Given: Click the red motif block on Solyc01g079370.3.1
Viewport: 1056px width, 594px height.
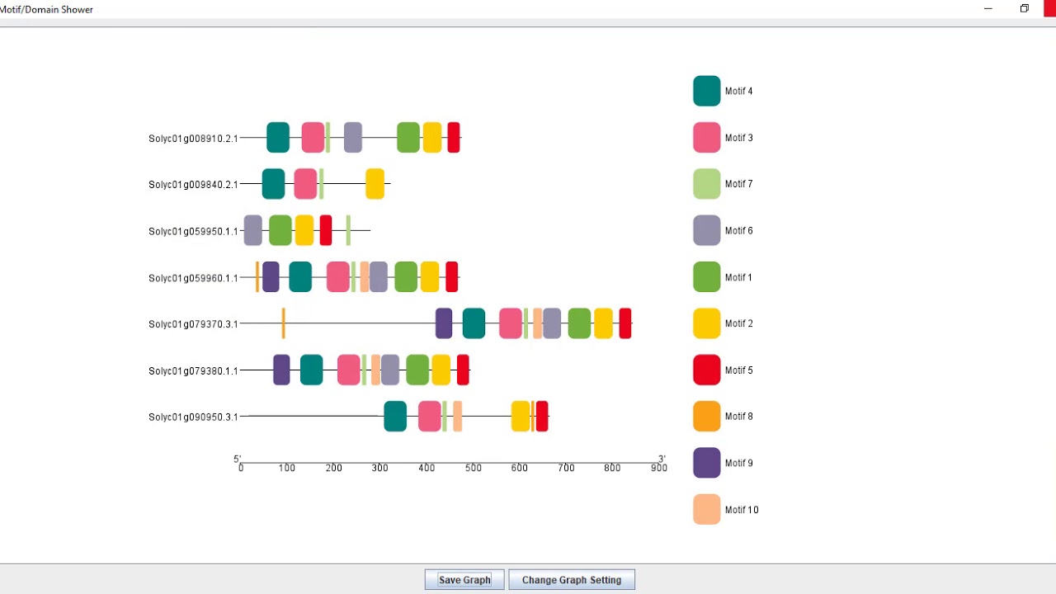Looking at the screenshot, I should (x=625, y=323).
